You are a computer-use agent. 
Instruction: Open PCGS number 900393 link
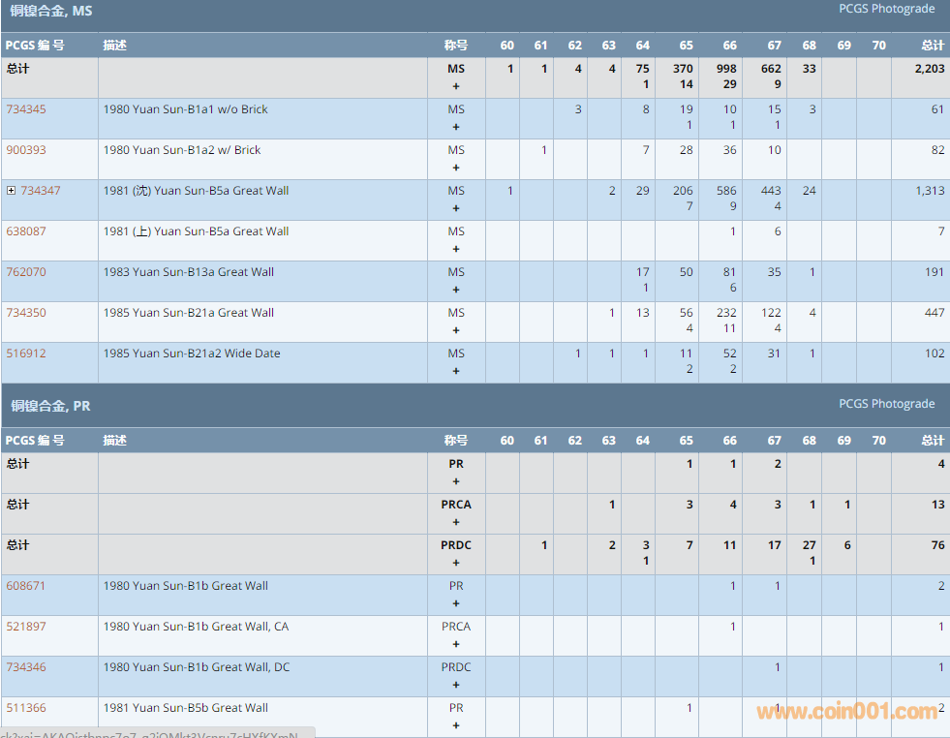click(x=26, y=150)
